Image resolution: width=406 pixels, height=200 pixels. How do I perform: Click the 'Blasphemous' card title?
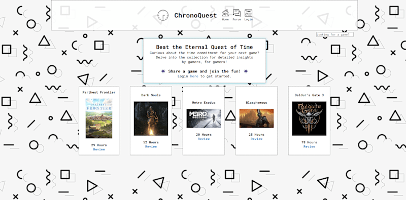click(256, 103)
